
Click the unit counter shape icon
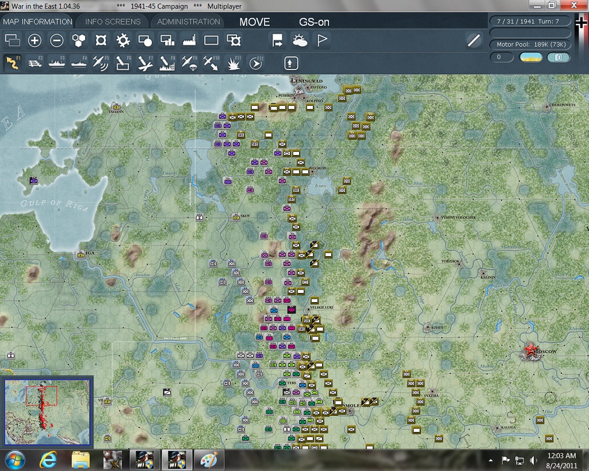pos(101,40)
